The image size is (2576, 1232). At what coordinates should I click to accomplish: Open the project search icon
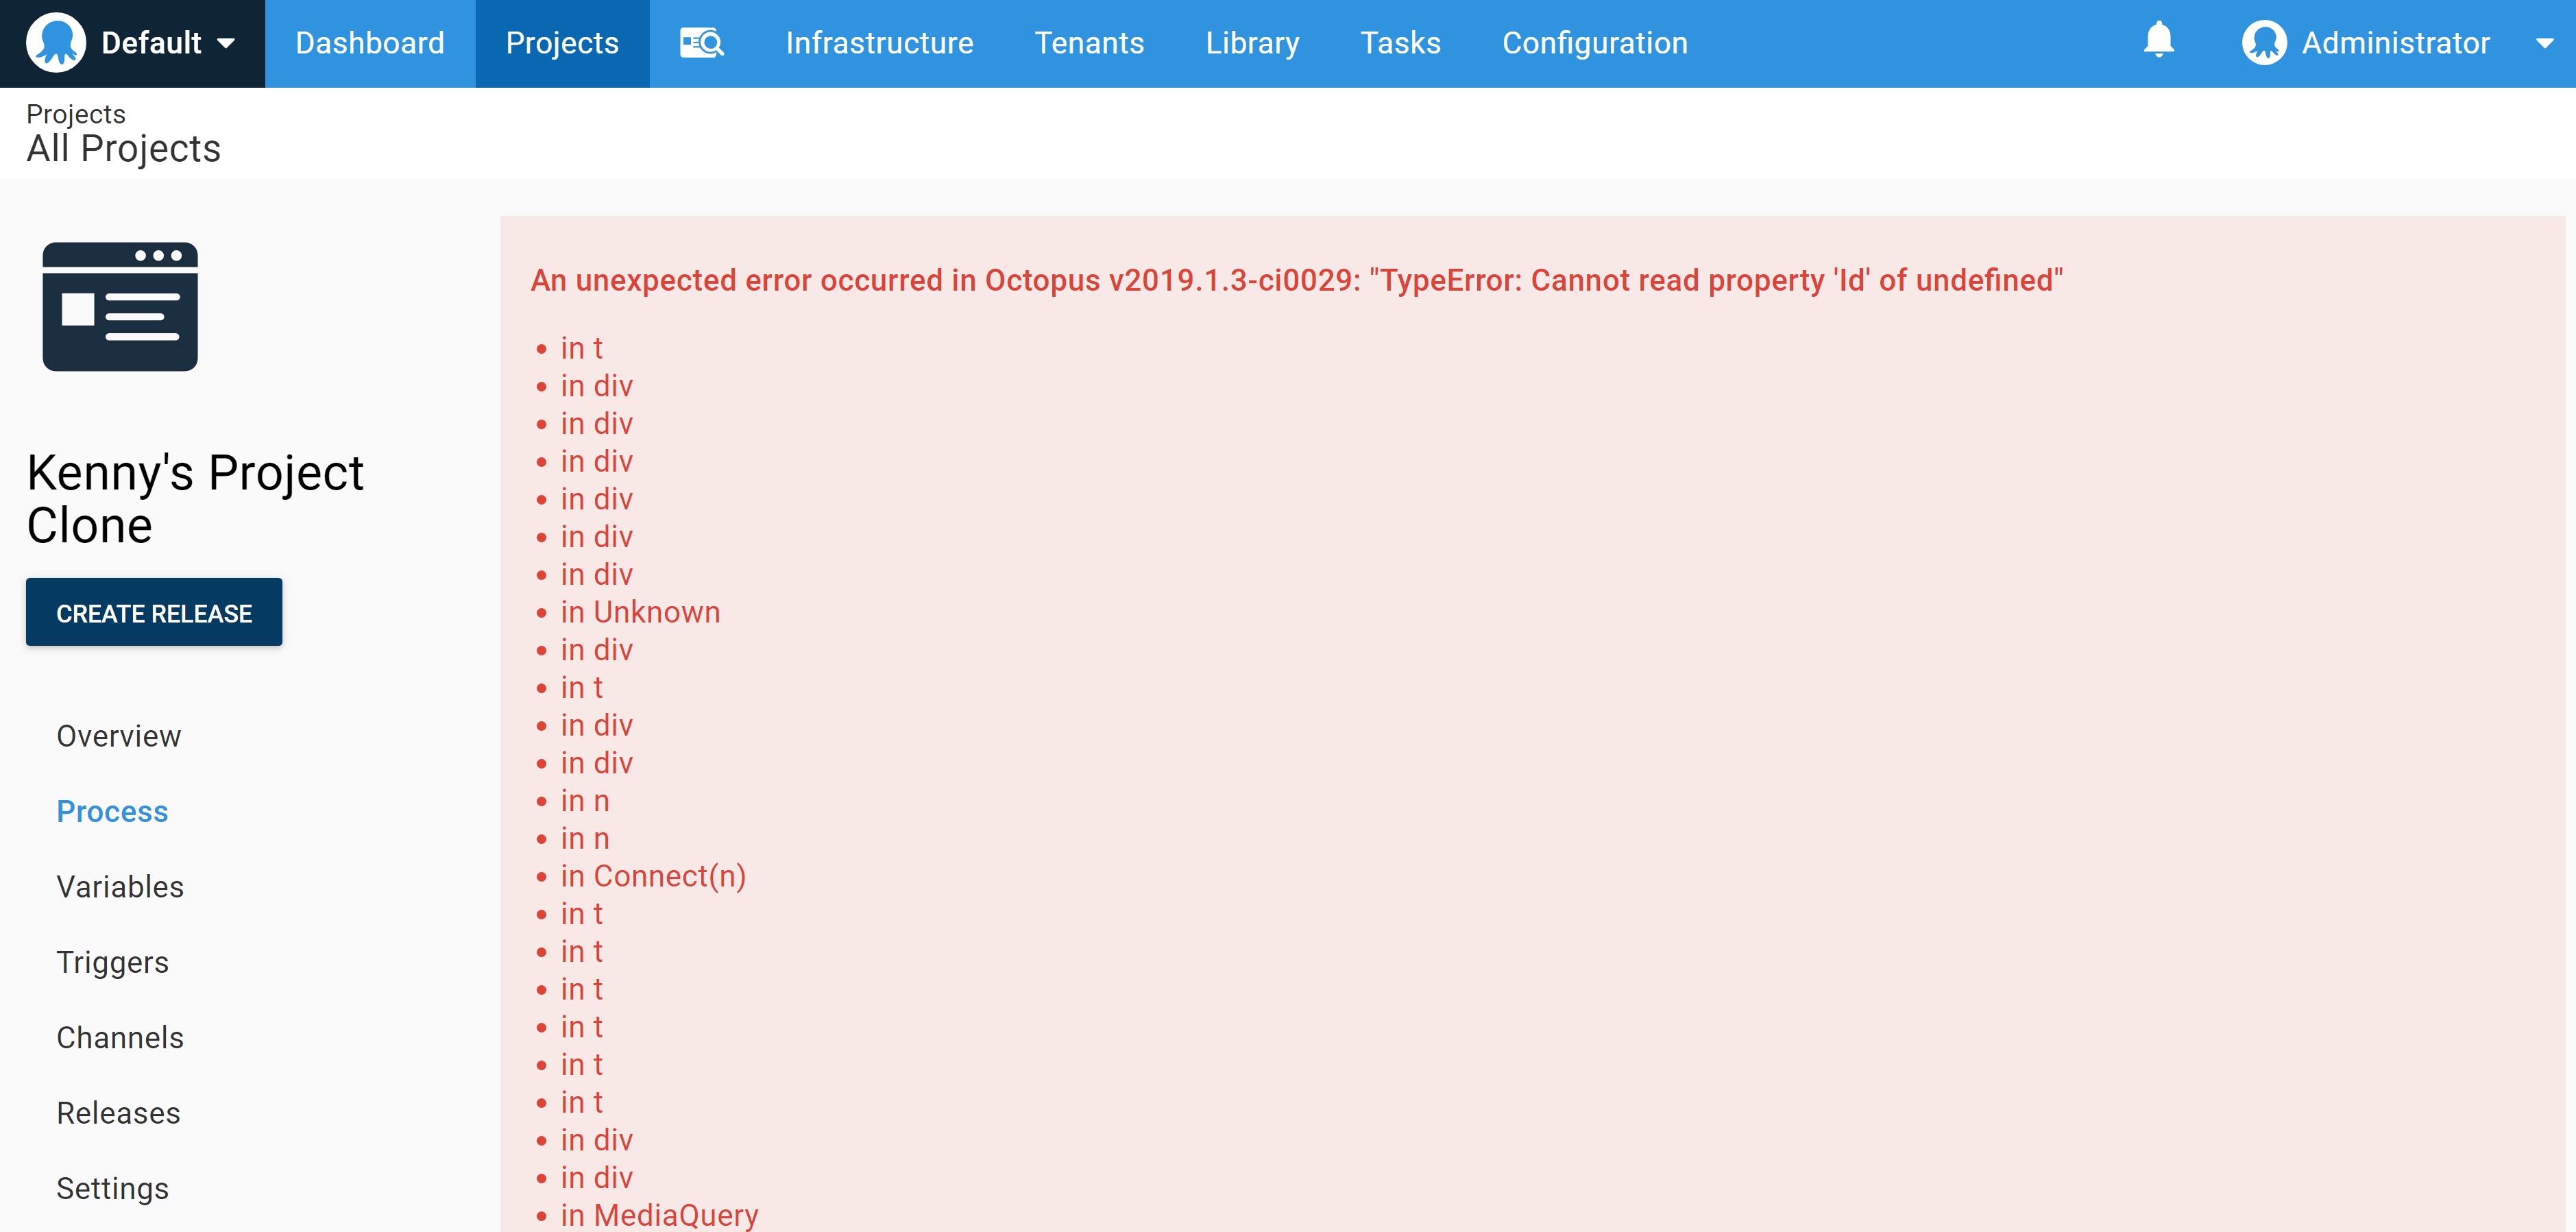[x=702, y=43]
